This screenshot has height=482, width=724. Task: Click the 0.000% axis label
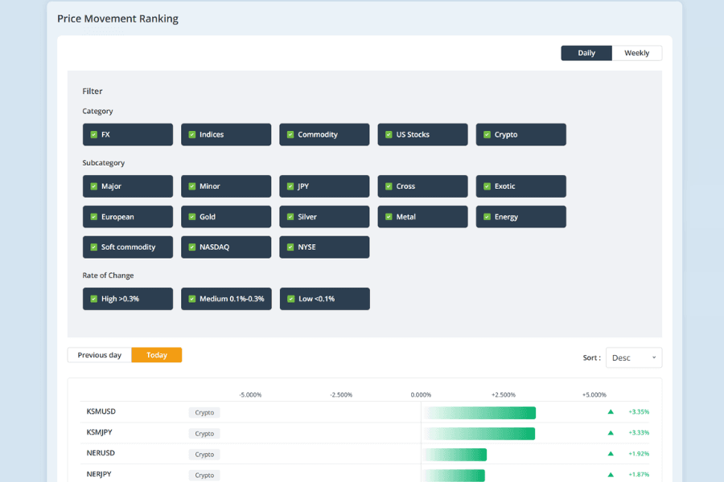(x=421, y=394)
